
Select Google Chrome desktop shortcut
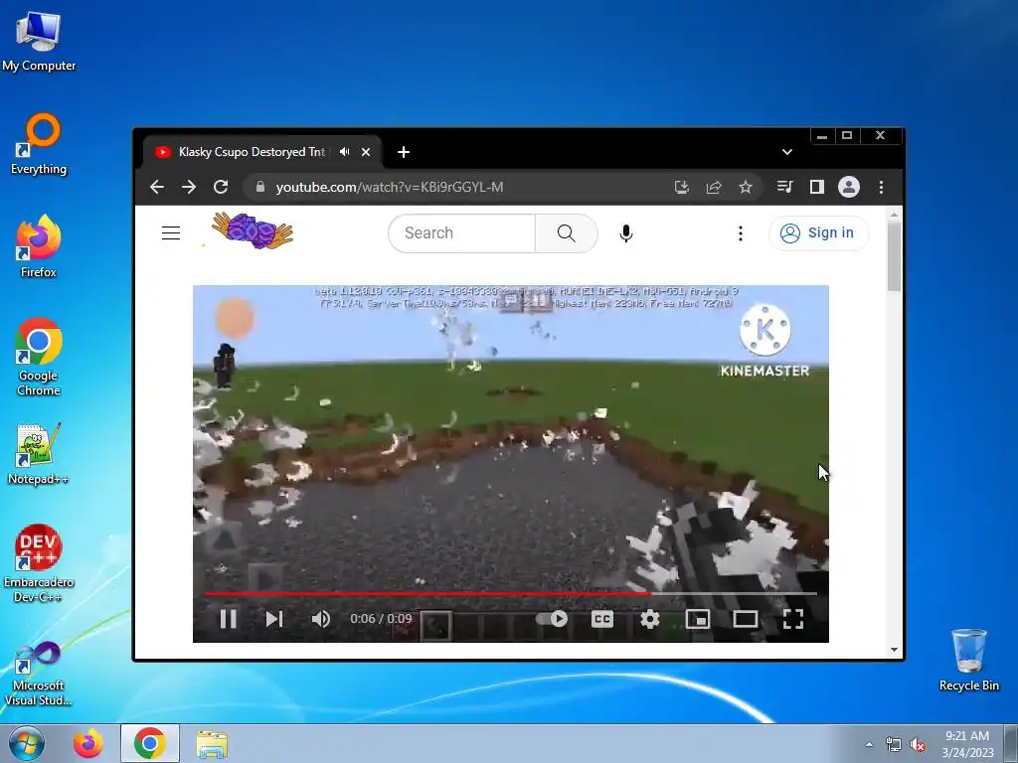pos(39,357)
